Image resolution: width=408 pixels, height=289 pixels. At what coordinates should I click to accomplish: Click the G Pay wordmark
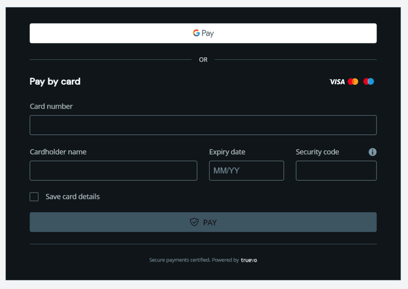tap(208, 33)
